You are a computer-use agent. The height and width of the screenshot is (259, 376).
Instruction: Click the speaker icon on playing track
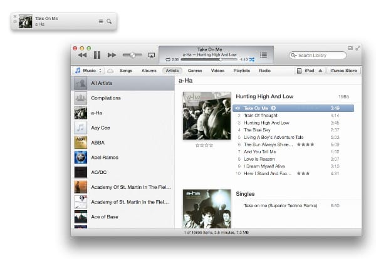(x=238, y=108)
